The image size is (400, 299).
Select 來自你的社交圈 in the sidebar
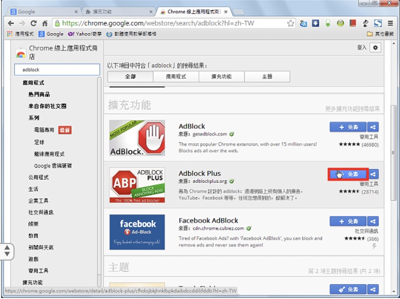[x=47, y=106]
